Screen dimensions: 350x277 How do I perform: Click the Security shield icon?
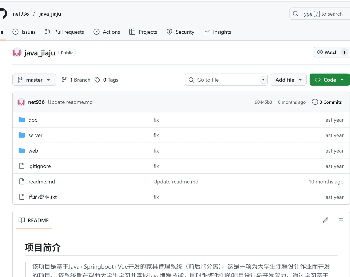(x=169, y=32)
